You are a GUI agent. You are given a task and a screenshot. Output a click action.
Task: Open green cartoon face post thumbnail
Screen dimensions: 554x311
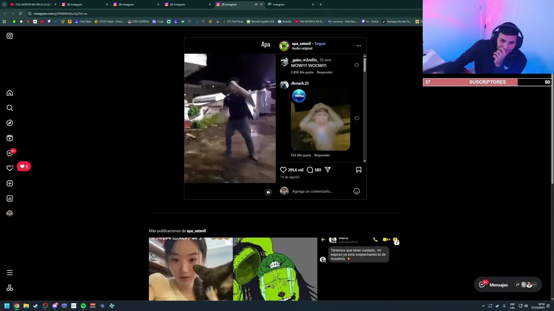[275, 269]
